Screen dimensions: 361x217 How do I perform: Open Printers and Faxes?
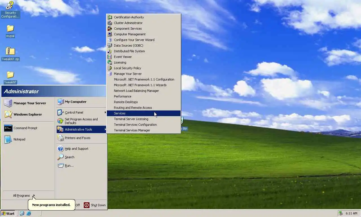point(82,138)
